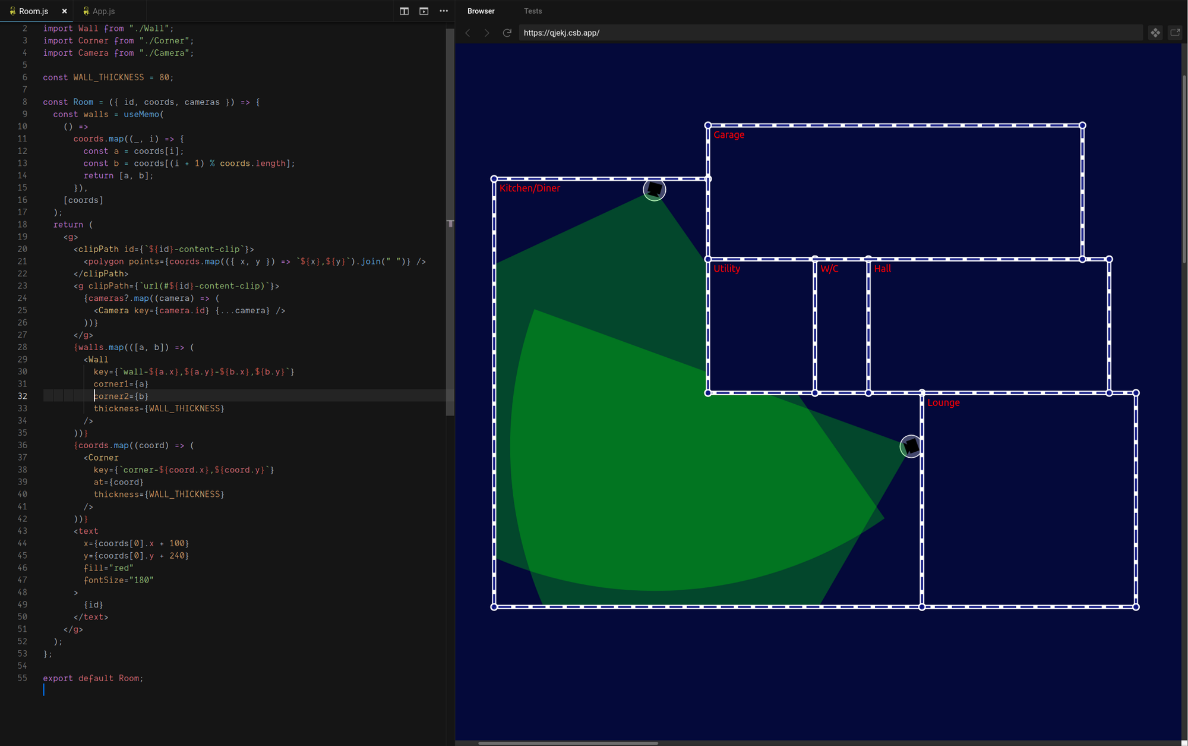
Task: Click the preview horizontal scrollbar
Action: [567, 742]
